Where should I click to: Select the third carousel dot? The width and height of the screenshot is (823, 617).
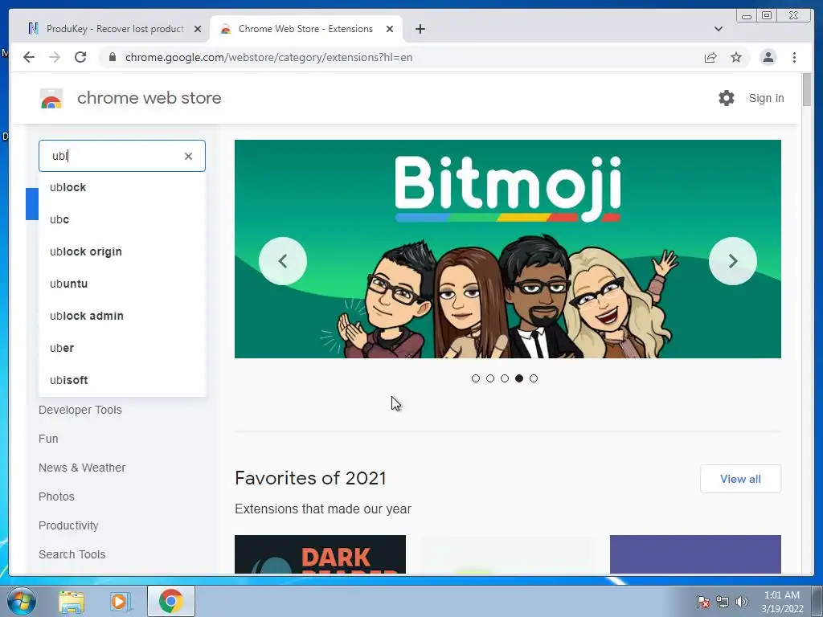[505, 378]
